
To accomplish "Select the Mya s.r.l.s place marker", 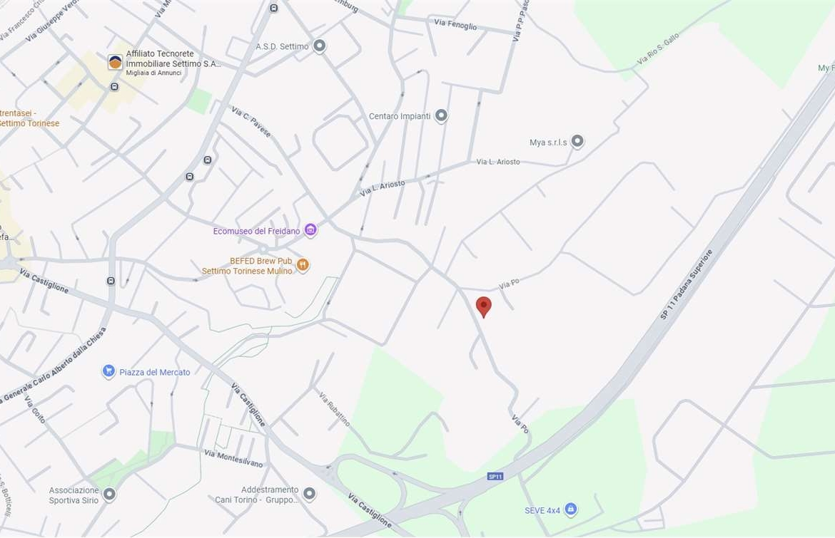I will click(x=577, y=141).
